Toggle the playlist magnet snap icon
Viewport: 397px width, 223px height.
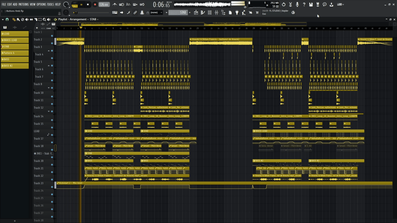pyautogui.click(x=7, y=20)
